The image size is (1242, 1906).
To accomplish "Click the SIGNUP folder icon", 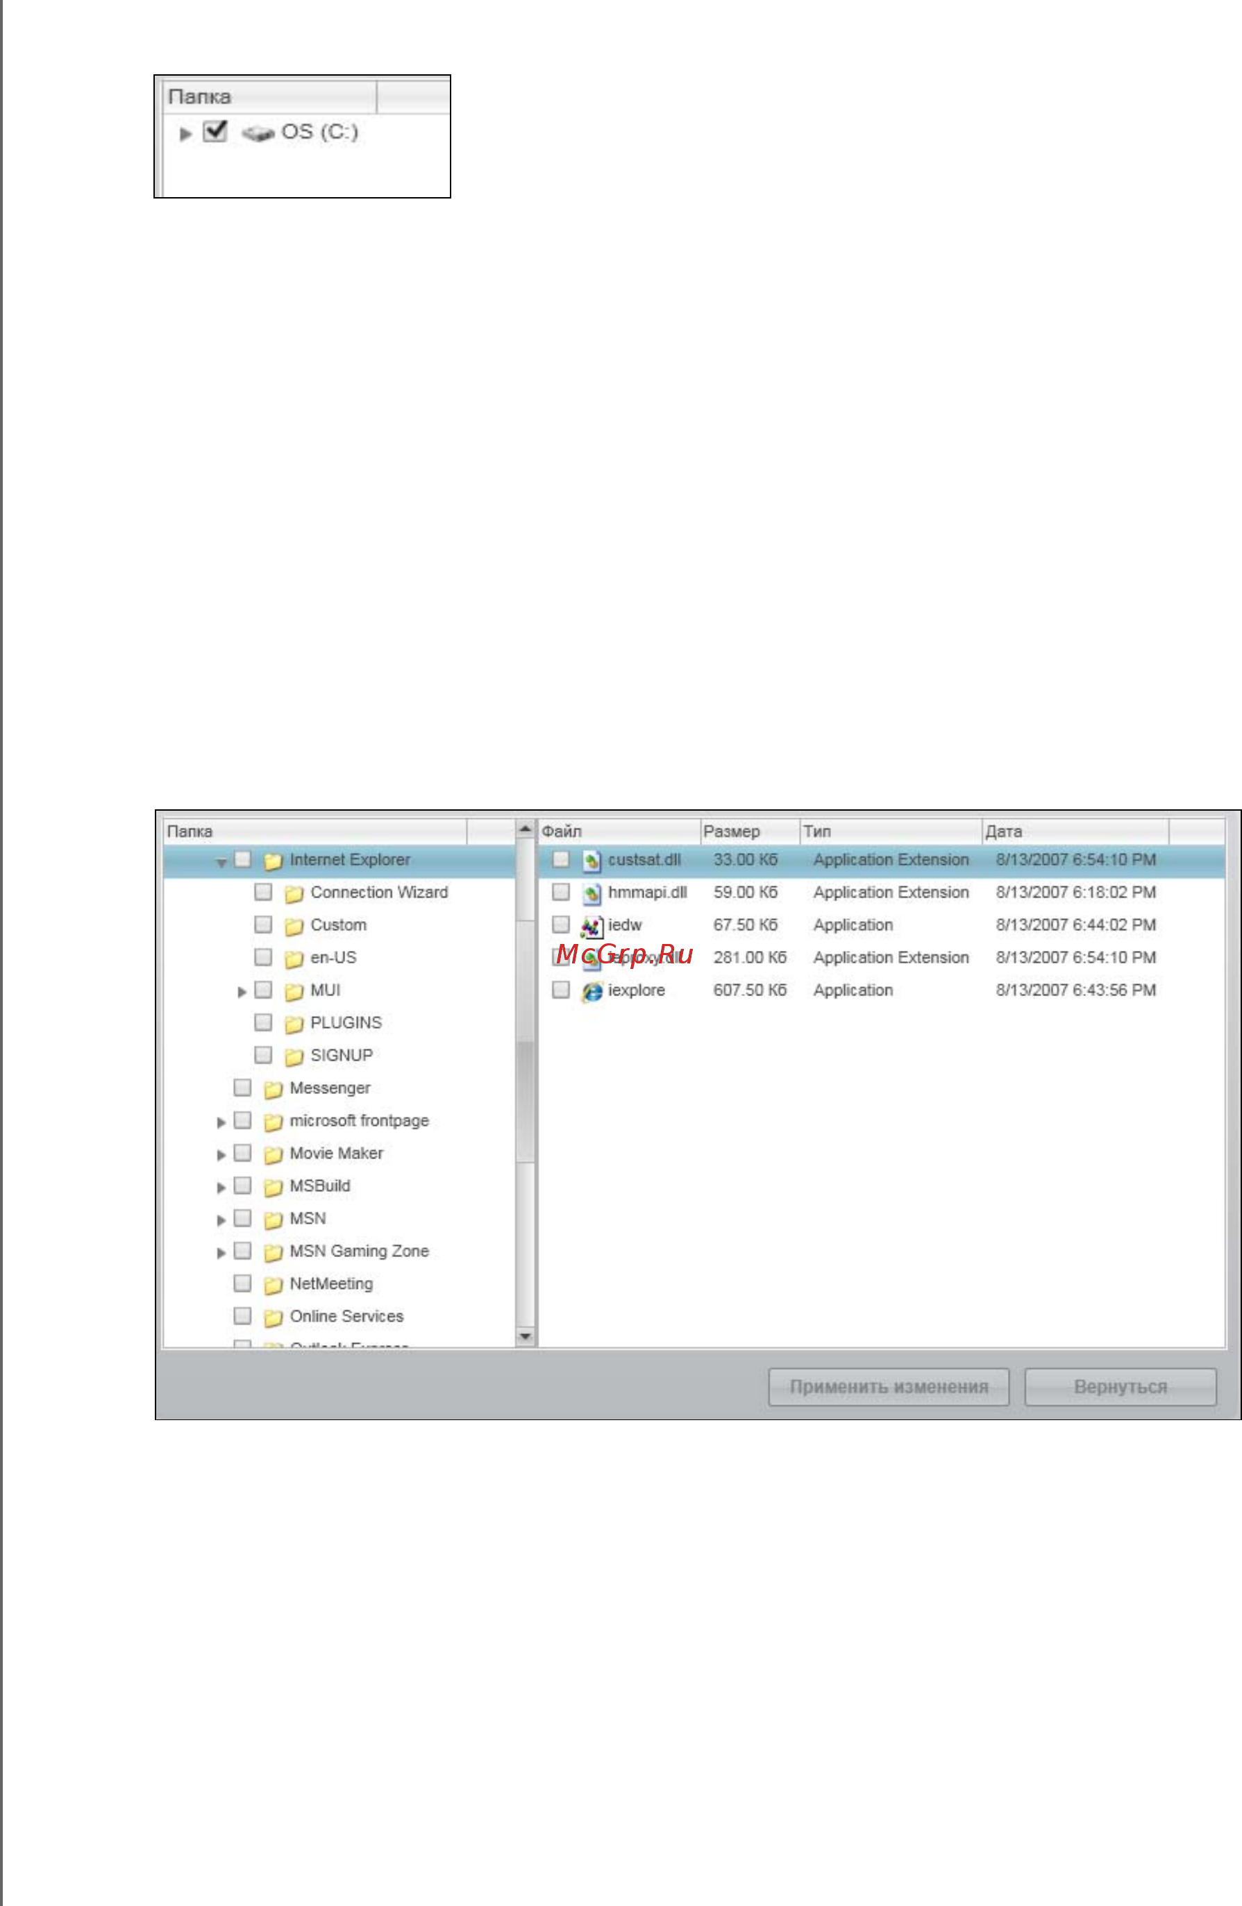I will pos(294,1057).
